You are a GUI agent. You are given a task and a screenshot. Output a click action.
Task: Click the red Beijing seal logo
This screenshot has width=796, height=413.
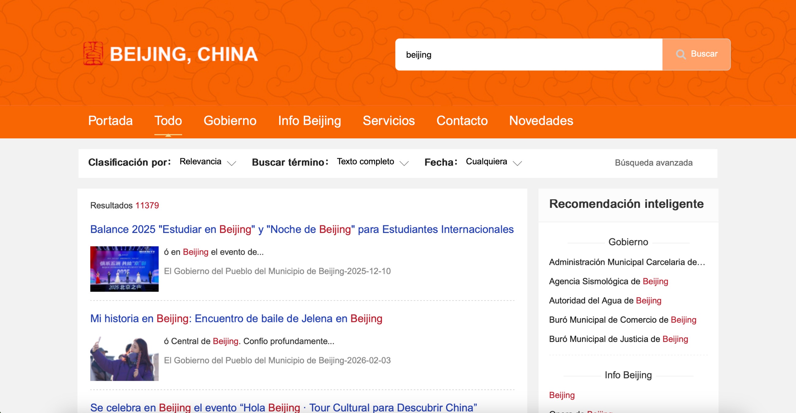click(93, 54)
